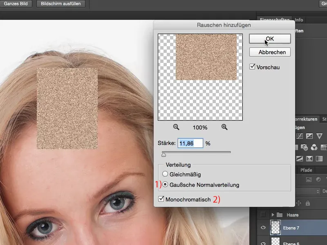Click the Haare group folder icon
327x245 pixels.
pyautogui.click(x=280, y=215)
